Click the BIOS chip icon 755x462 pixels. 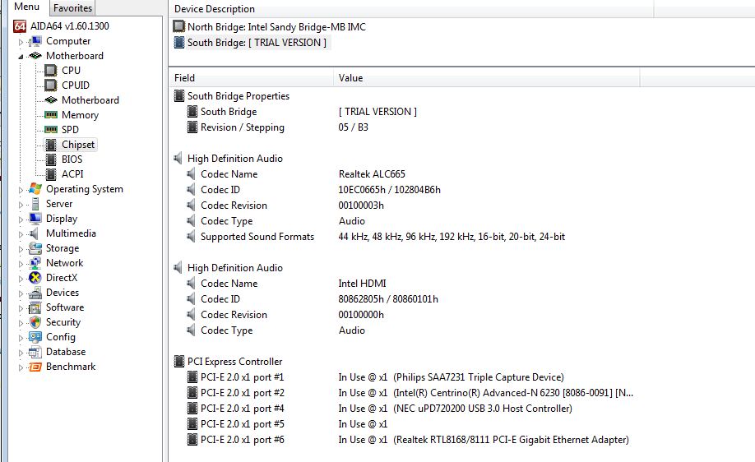coord(50,159)
